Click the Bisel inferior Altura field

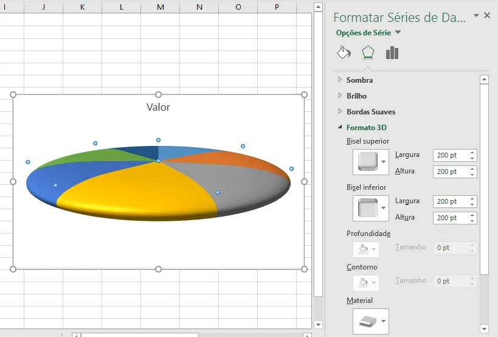click(451, 218)
